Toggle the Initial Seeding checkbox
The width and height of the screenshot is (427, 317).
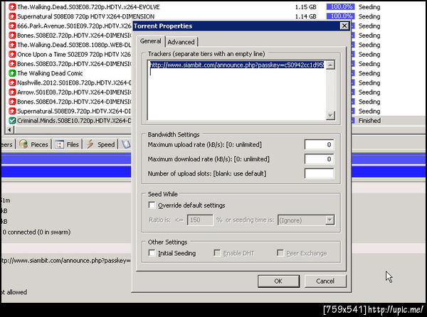point(152,253)
